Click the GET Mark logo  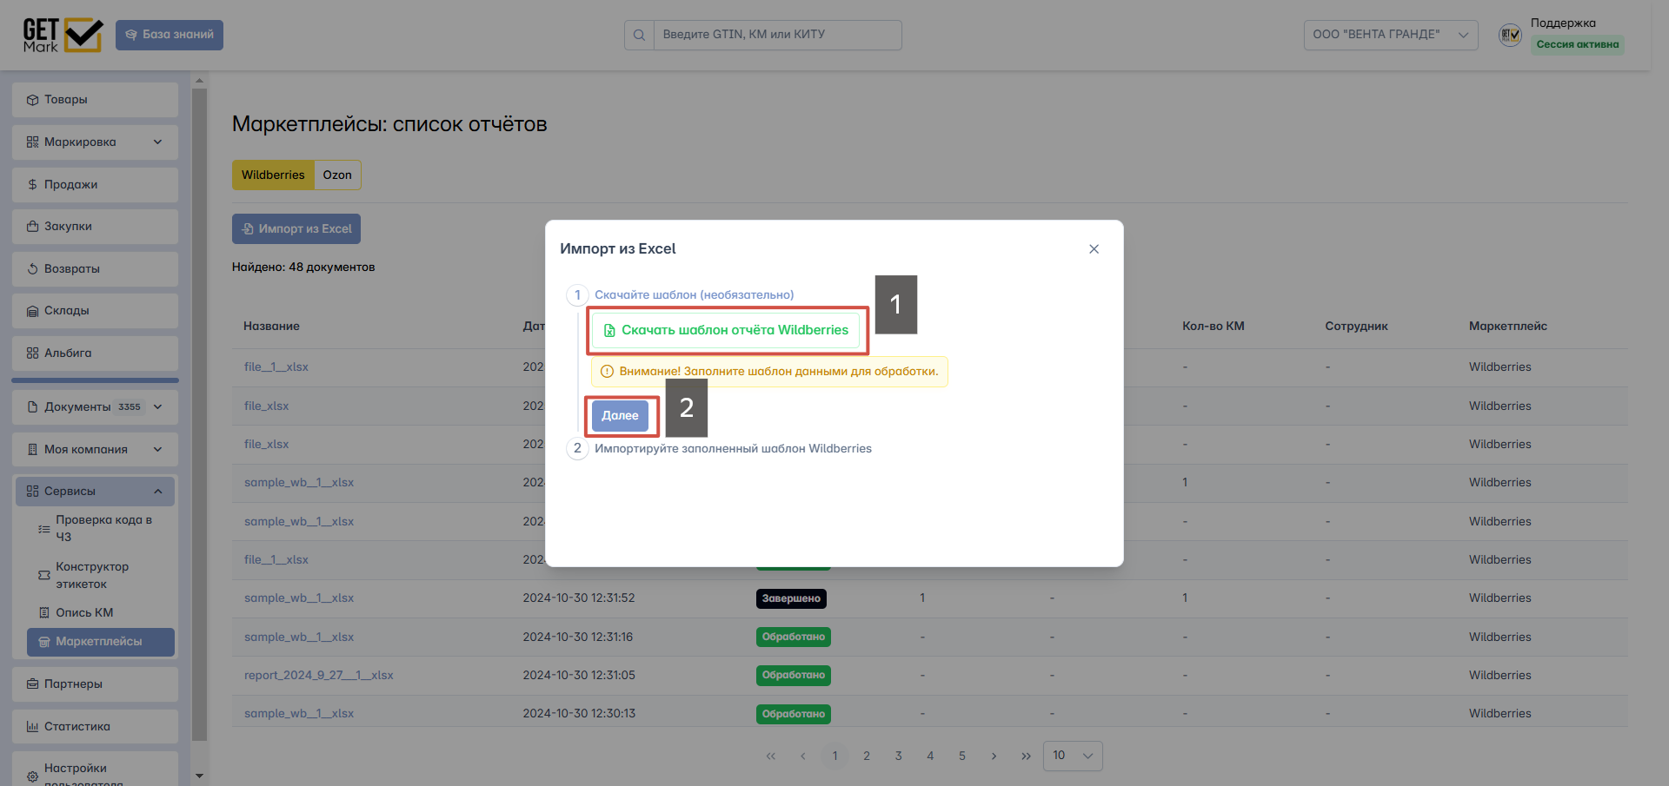(63, 35)
